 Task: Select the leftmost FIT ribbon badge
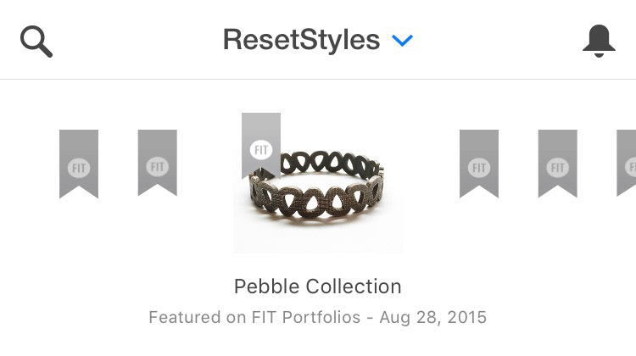(x=79, y=163)
